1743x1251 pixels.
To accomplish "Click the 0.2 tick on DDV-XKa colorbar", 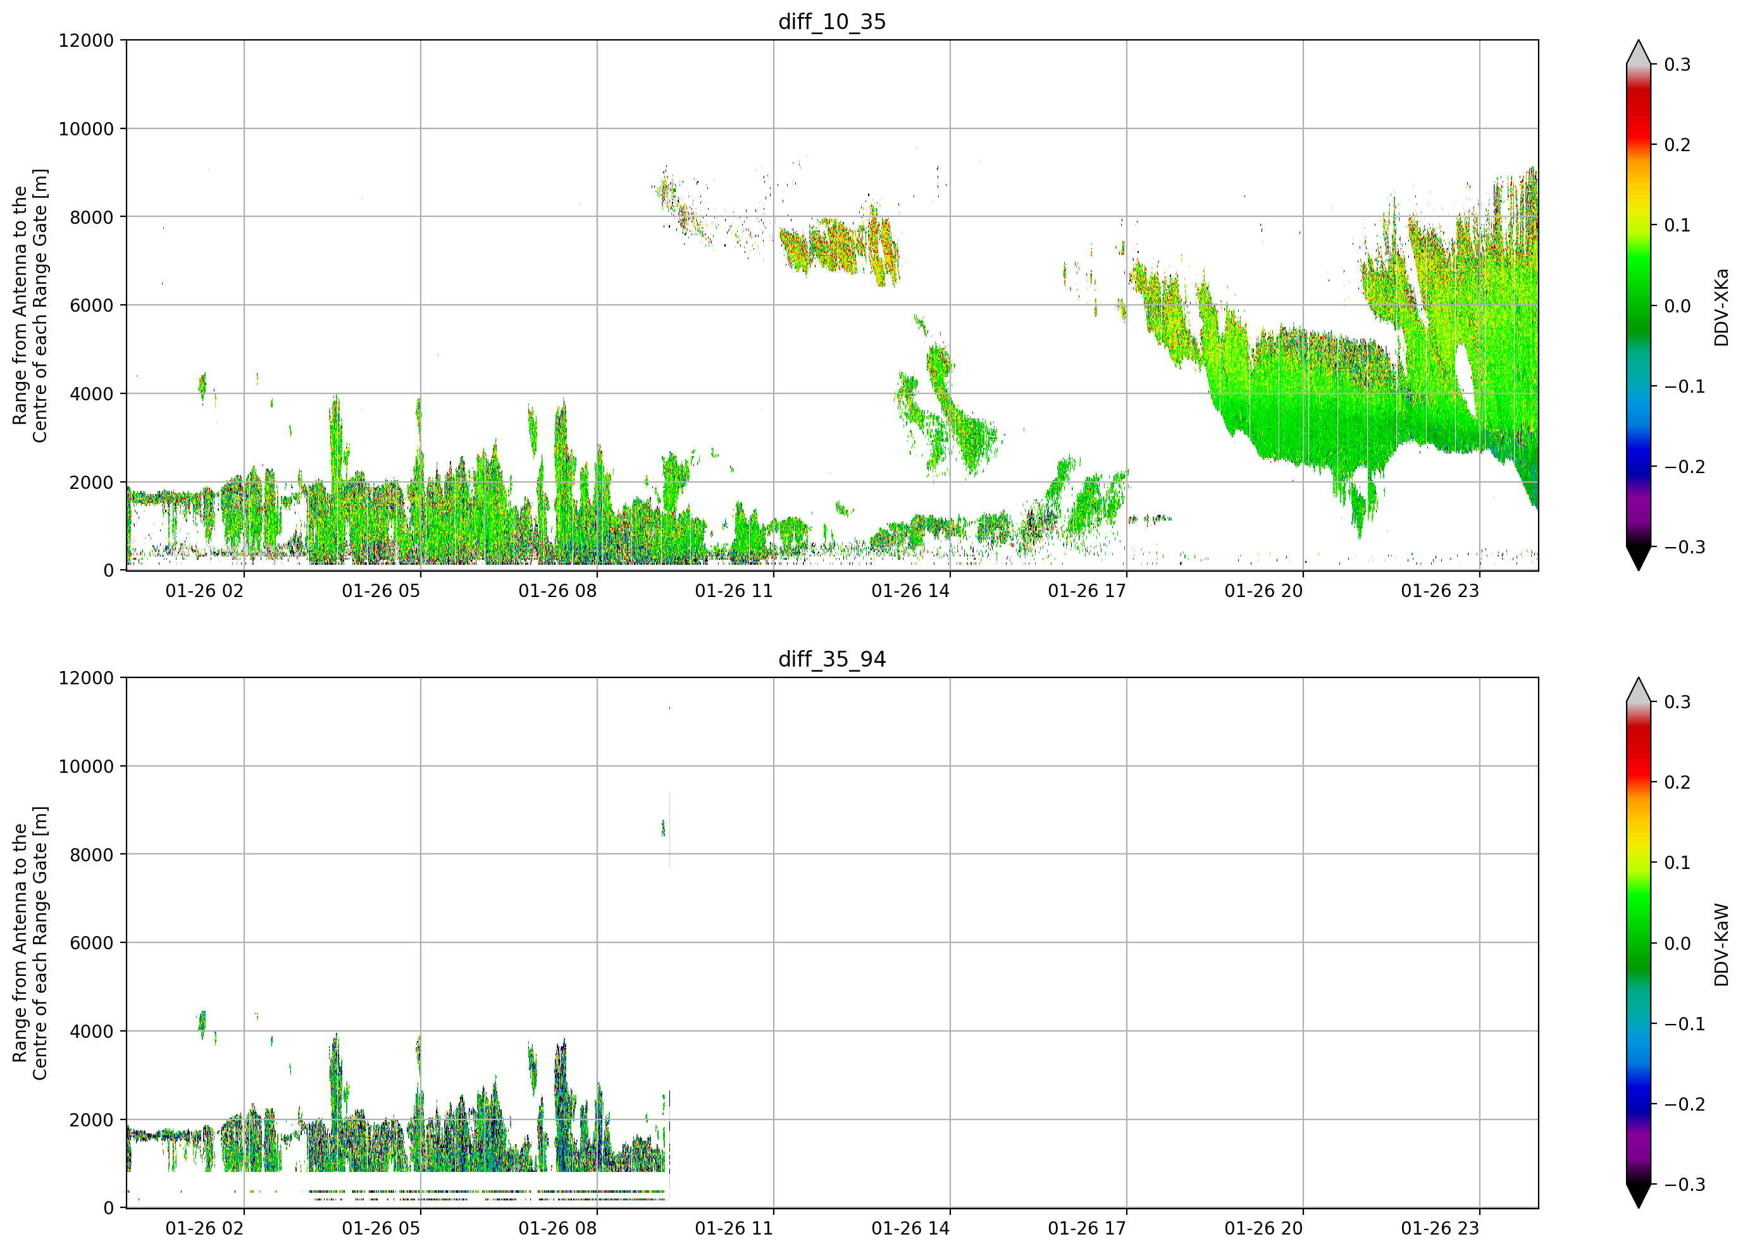I will [x=1678, y=144].
